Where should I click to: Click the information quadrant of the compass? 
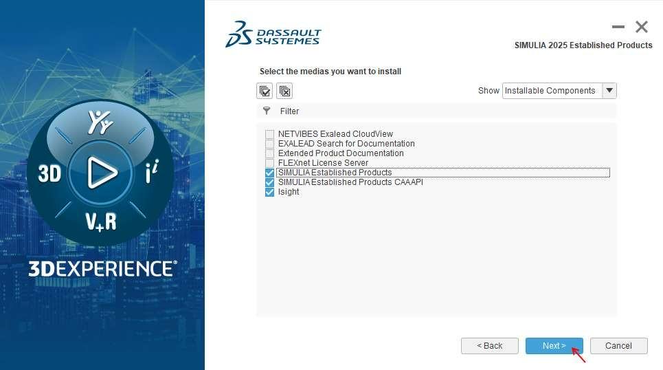151,171
